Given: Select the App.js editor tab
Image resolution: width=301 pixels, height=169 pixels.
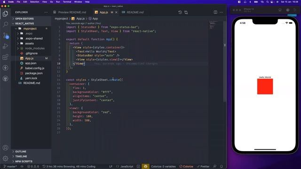Looking at the screenshot, I should [x=103, y=12].
